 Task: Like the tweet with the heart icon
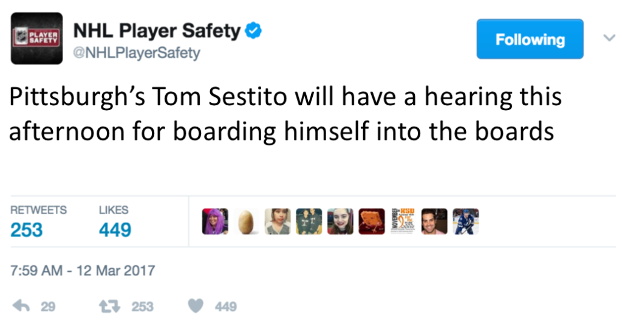point(195,306)
